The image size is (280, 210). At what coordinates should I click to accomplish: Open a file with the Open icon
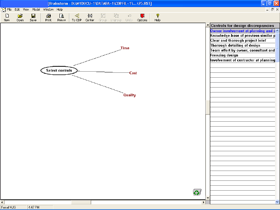pos(20,17)
